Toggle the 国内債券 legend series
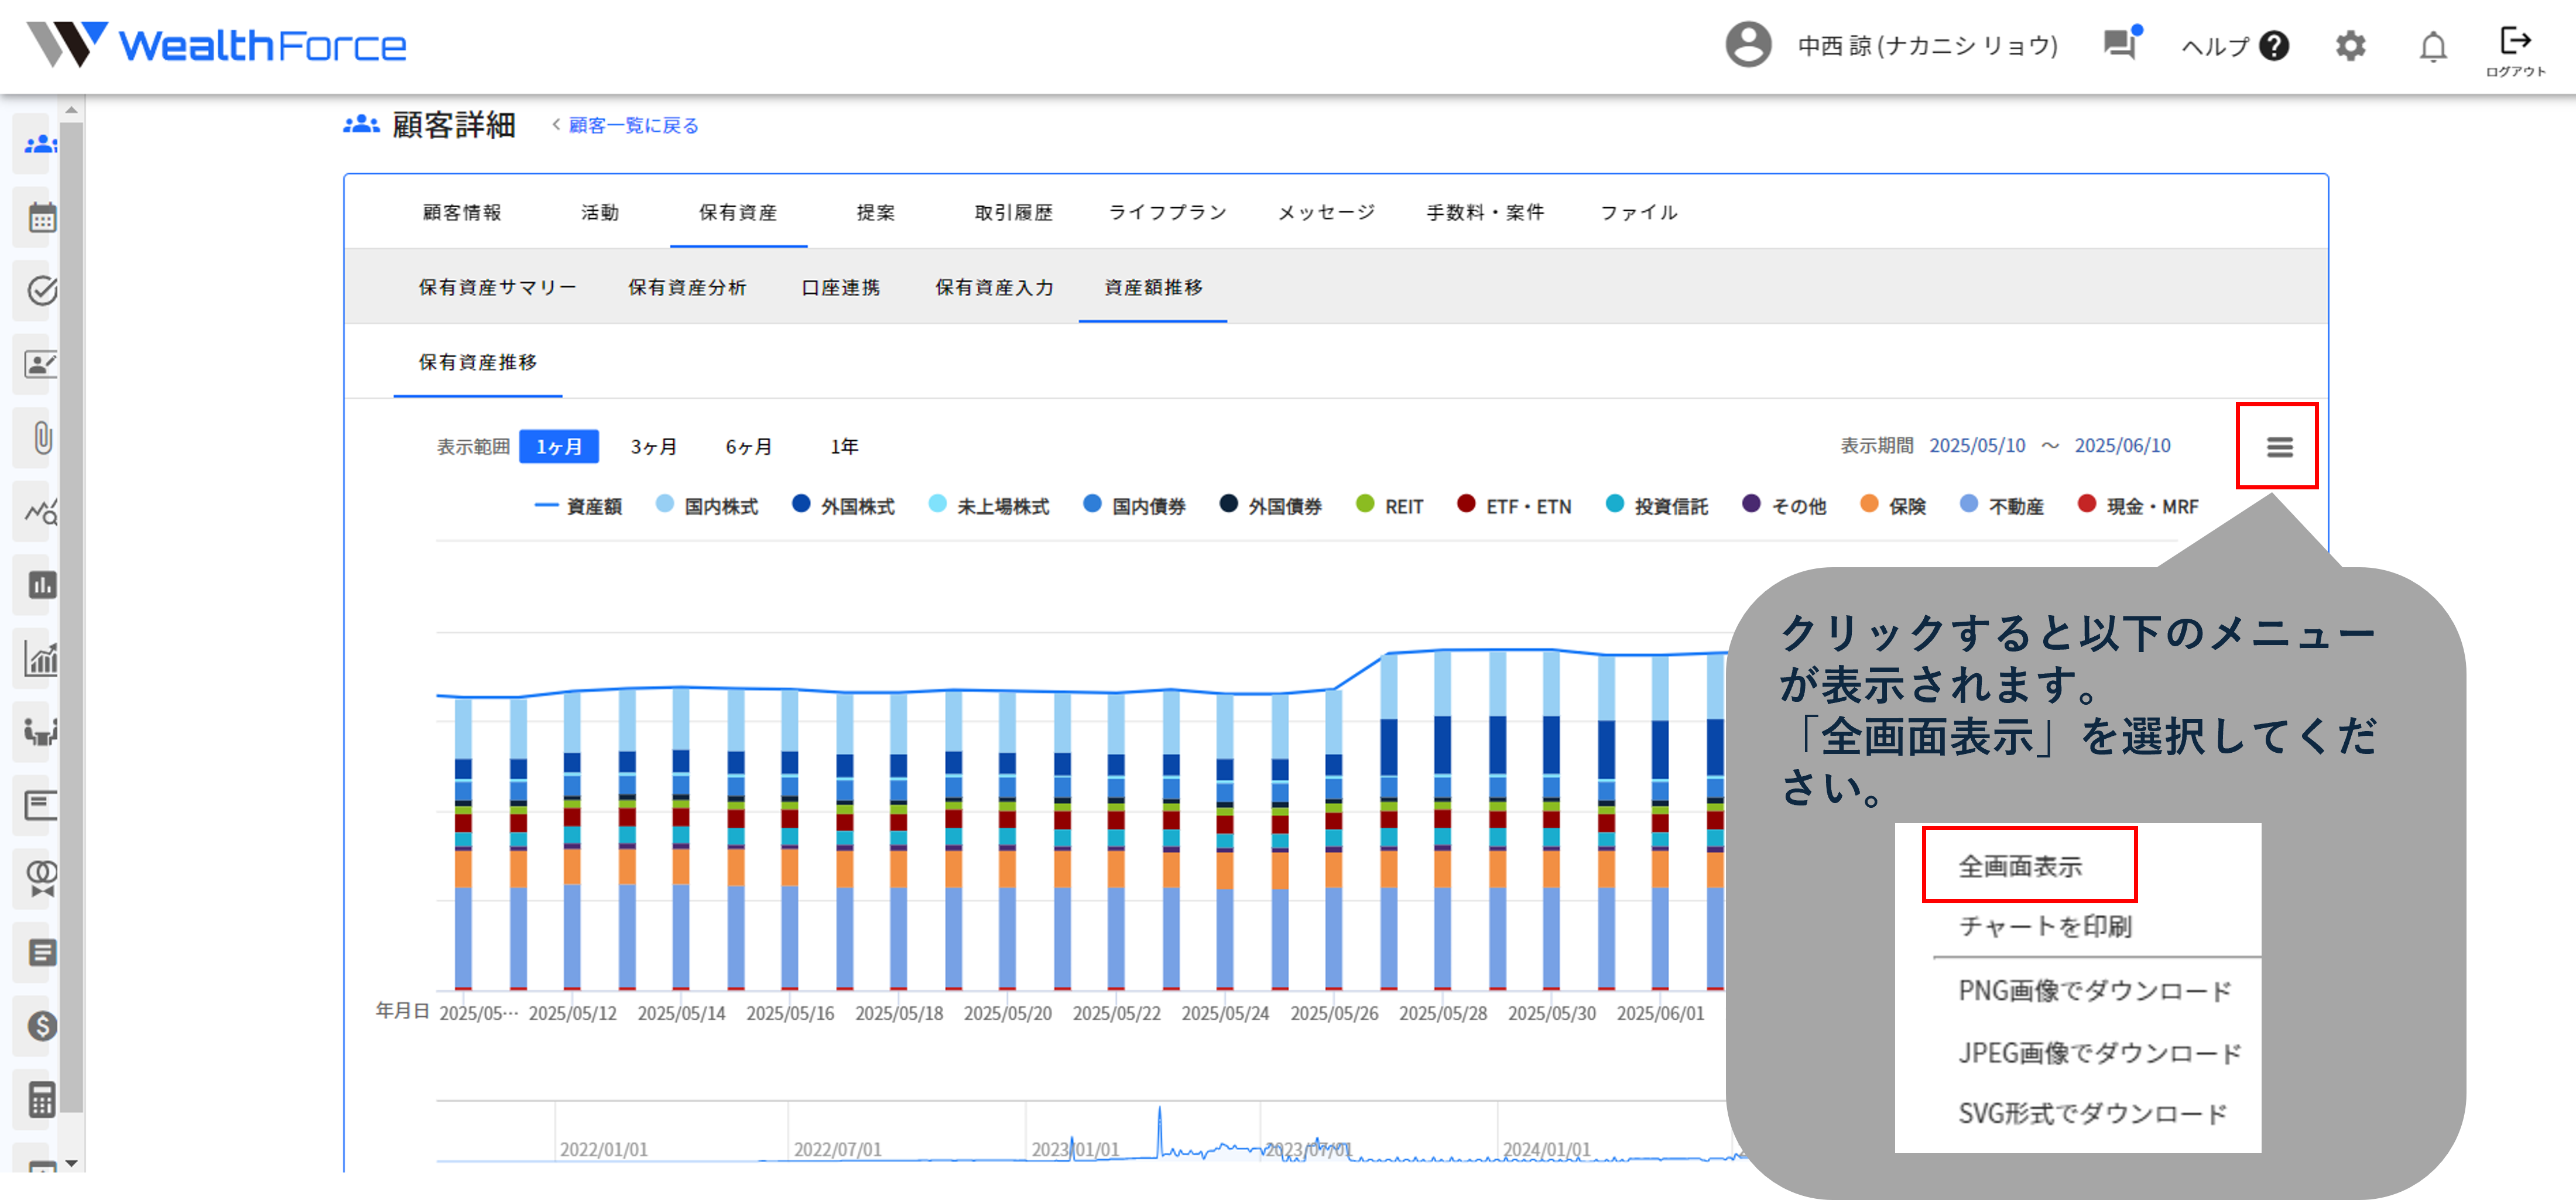Image resolution: width=2576 pixels, height=1200 pixels. [1135, 506]
